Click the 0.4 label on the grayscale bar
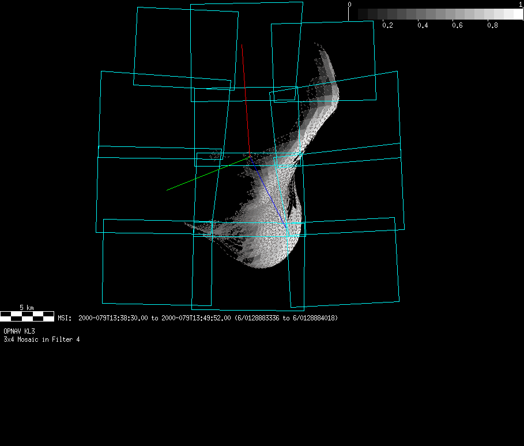This screenshot has height=446, width=524. pyautogui.click(x=423, y=25)
